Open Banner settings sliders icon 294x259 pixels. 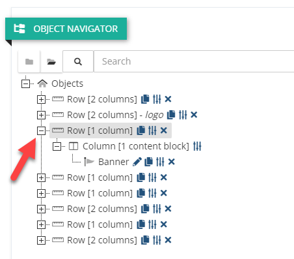160,162
